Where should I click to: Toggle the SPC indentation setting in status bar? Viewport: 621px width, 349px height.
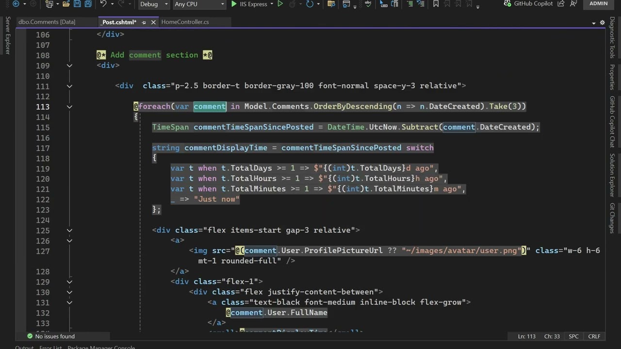click(573, 336)
